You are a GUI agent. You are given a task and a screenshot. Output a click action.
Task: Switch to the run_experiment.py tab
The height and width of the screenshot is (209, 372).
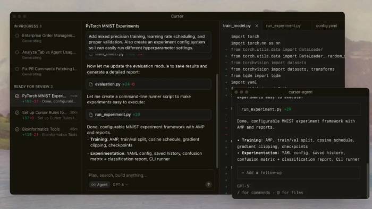(283, 26)
